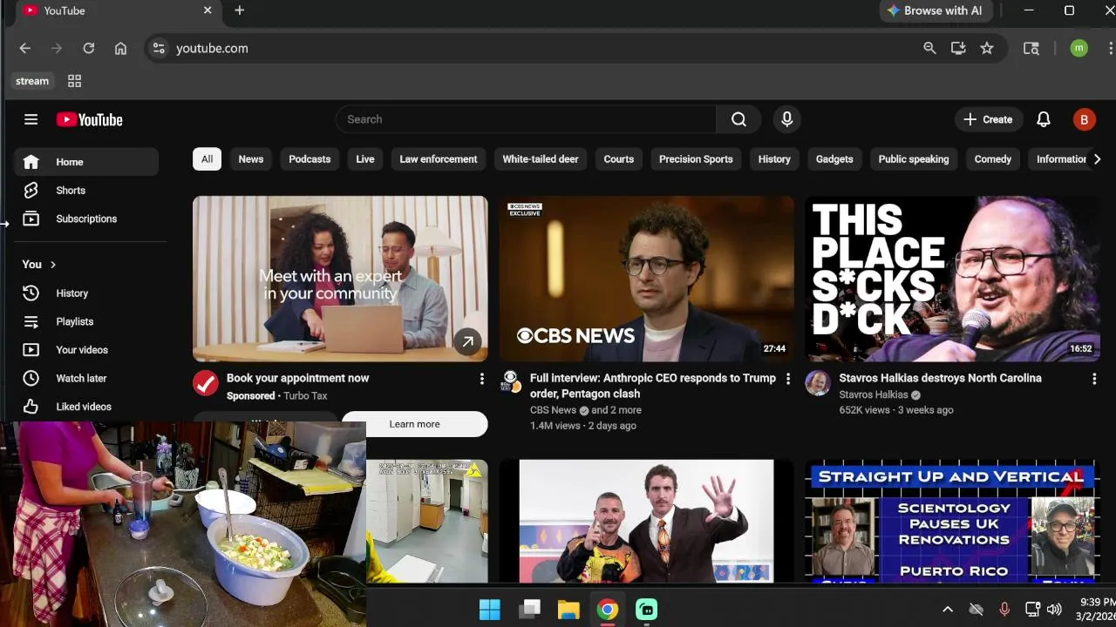Click the Stavros Halkias channel avatar
1116x627 pixels.
point(818,382)
